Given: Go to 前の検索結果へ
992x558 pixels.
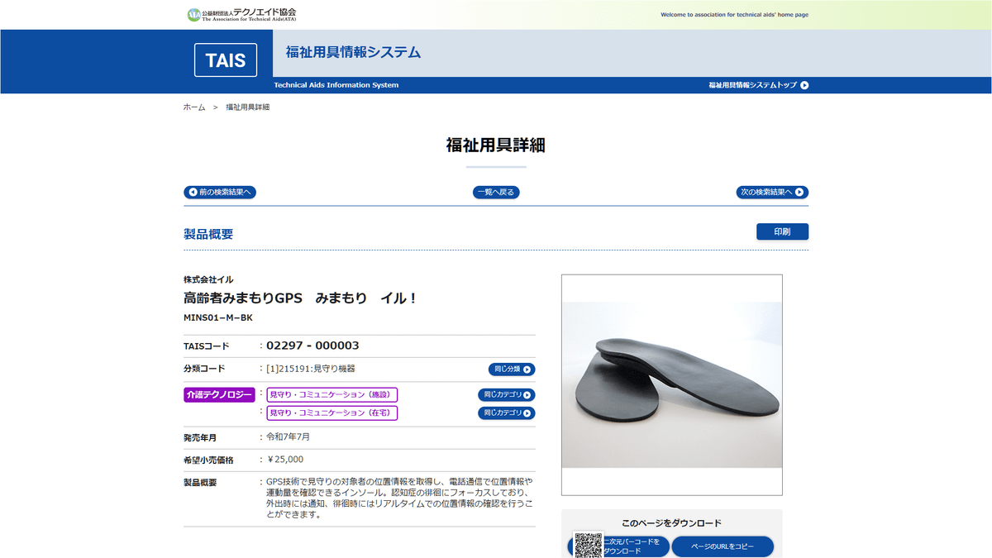Looking at the screenshot, I should (220, 192).
